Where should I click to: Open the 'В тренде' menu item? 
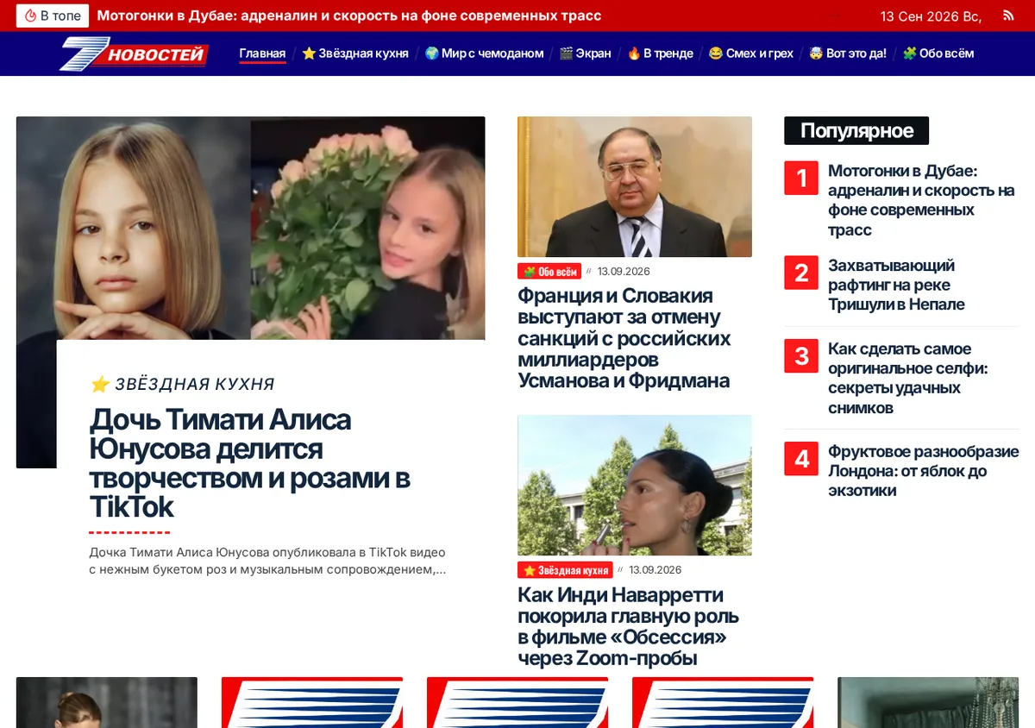[660, 53]
